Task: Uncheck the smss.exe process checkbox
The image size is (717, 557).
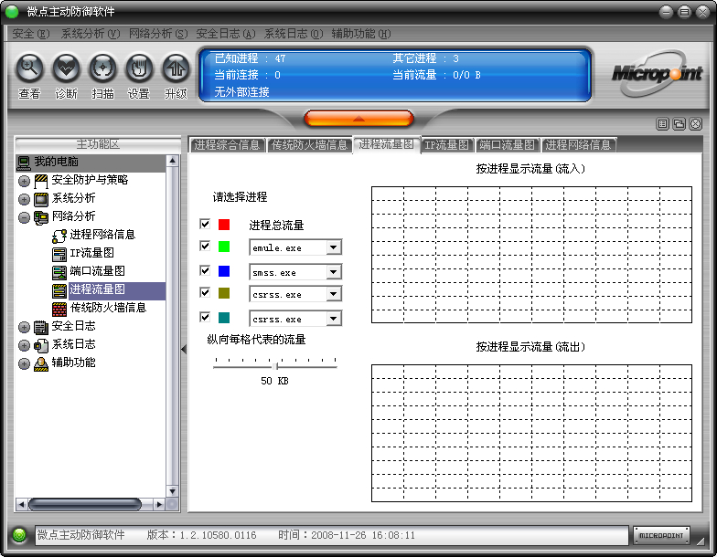Action: click(205, 270)
